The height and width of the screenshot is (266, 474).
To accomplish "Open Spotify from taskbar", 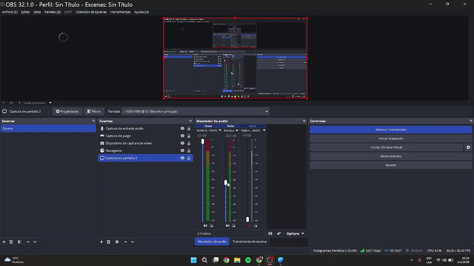I will (x=248, y=260).
